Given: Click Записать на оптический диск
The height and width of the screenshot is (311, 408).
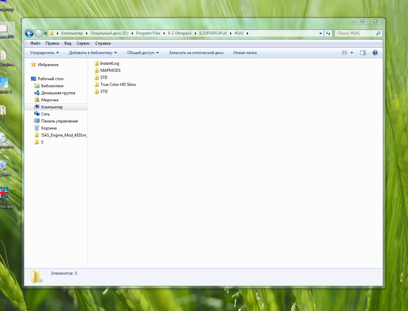Looking at the screenshot, I should click(196, 53).
